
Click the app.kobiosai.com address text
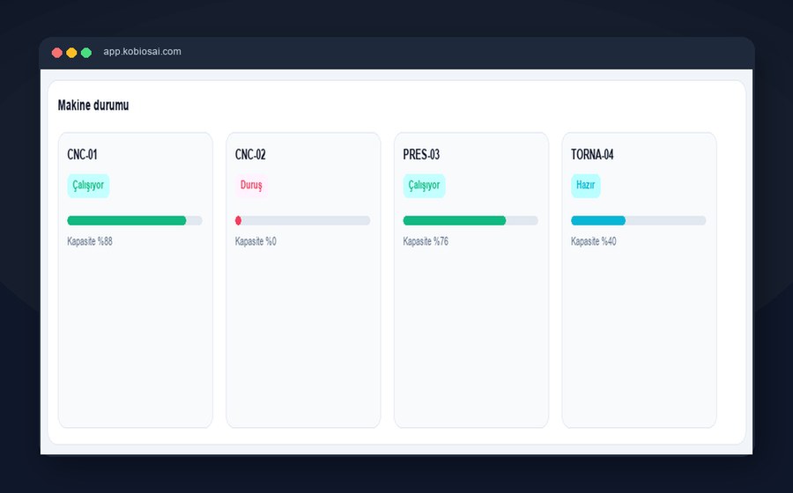[142, 52]
